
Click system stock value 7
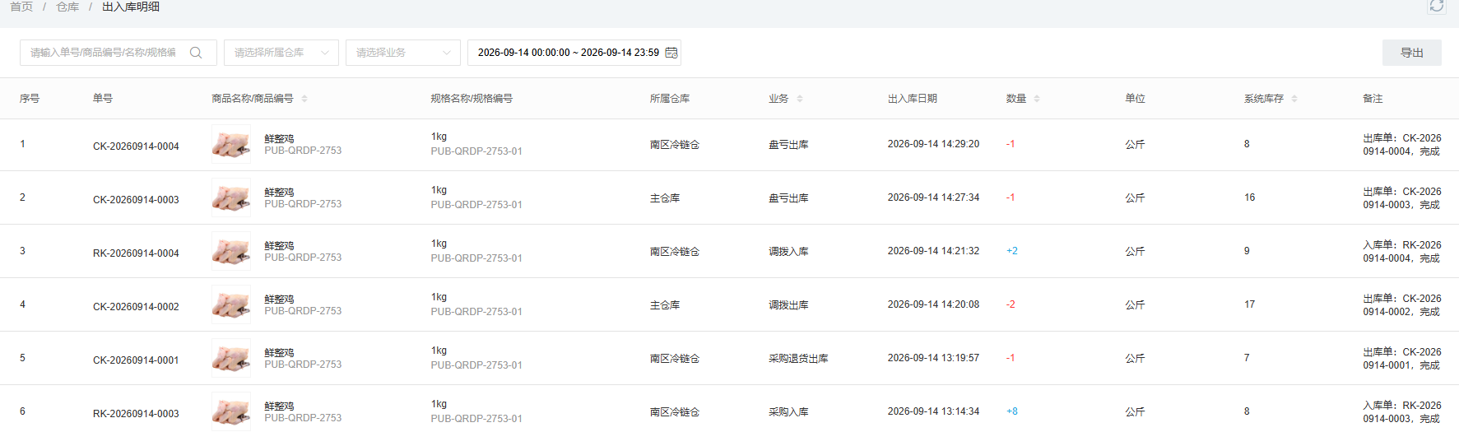tap(1247, 358)
